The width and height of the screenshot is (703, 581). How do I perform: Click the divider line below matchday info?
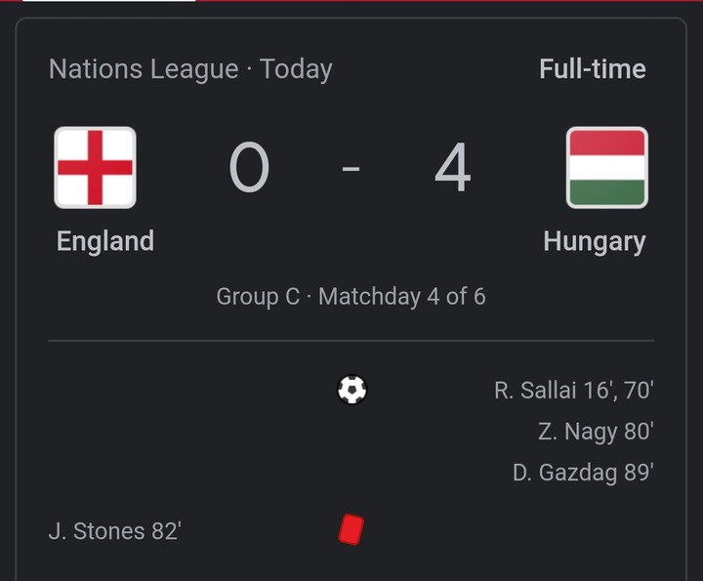coord(351,341)
